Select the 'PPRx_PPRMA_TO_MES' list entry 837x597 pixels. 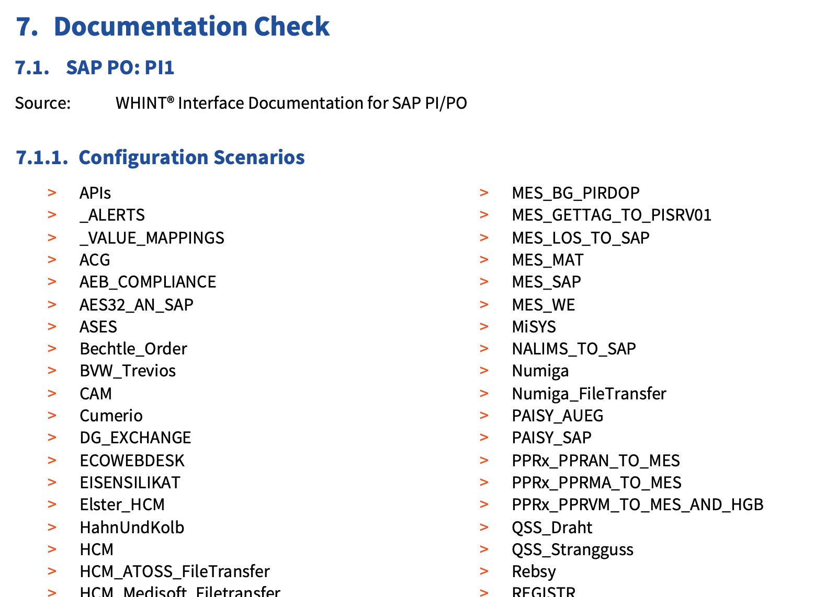click(x=596, y=483)
